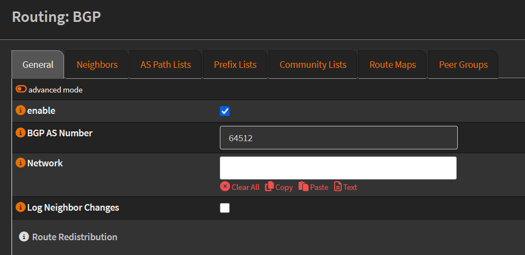Open the AS Path Lists tab
The image size is (525, 255).
(x=166, y=65)
